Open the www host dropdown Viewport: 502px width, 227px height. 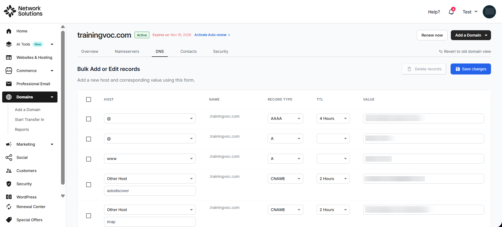click(150, 159)
